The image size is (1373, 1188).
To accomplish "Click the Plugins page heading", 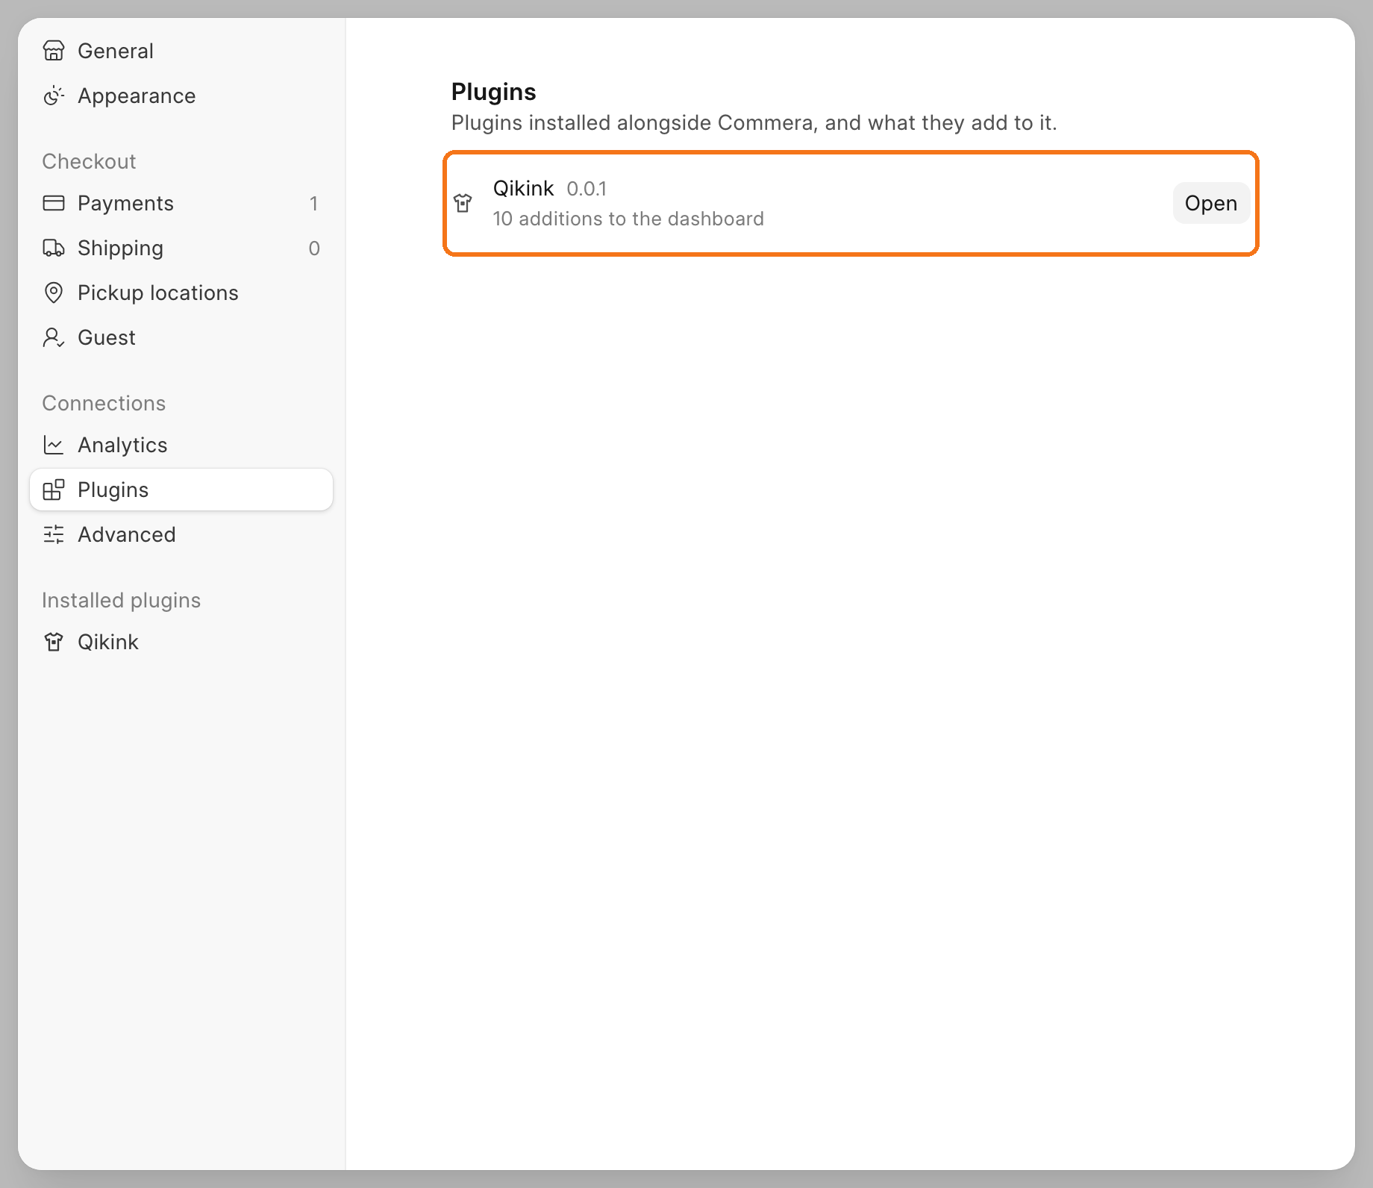I will [x=493, y=92].
